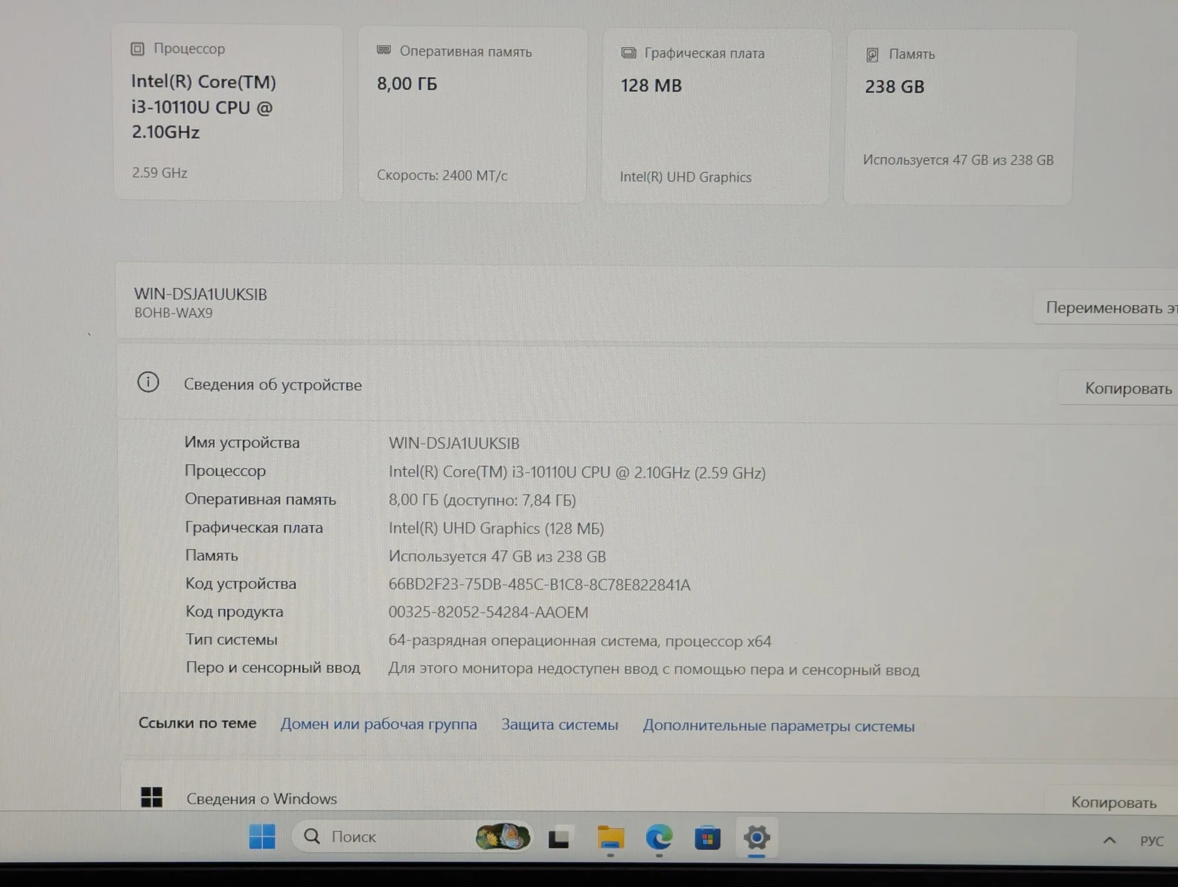Launch File Explorer from taskbar
This screenshot has width=1178, height=887.
(x=610, y=838)
